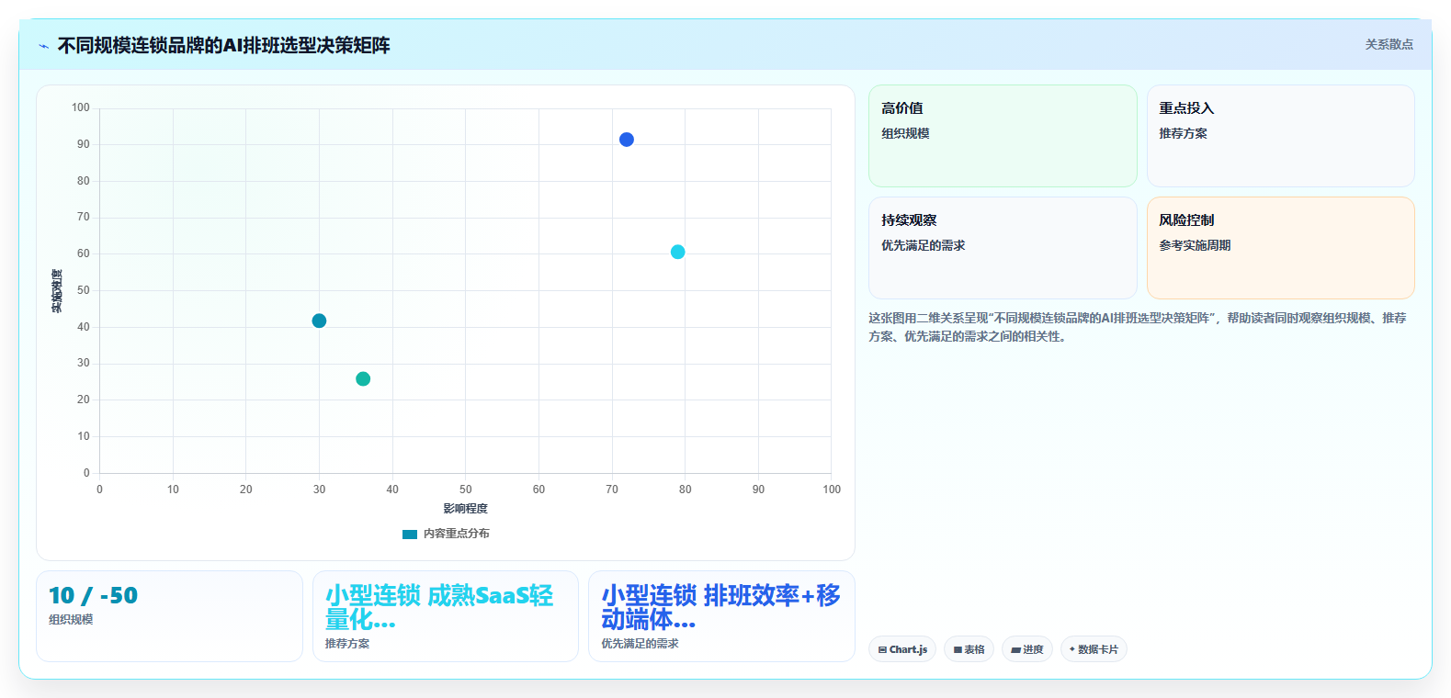Image resolution: width=1451 pixels, height=698 pixels.
Task: Click the 影响程度 x-axis title
Action: click(x=465, y=509)
